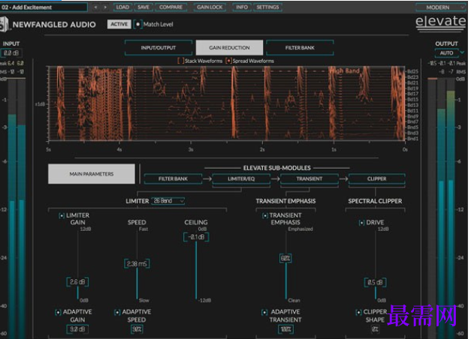The height and width of the screenshot is (339, 471).
Task: Click the High Band label in waveform display
Action: click(x=345, y=70)
